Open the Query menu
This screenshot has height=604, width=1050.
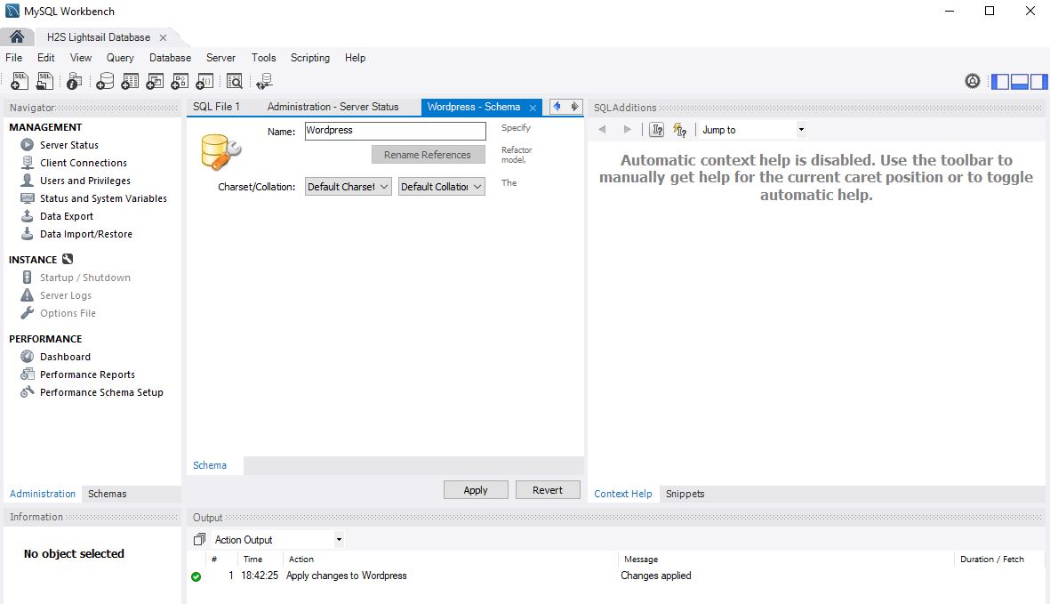click(x=120, y=58)
